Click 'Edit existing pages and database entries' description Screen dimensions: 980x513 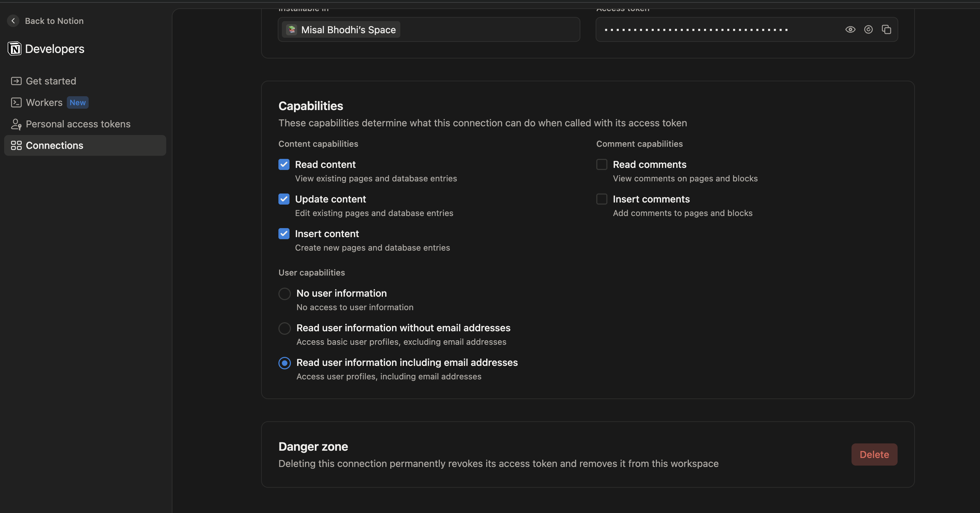coord(374,213)
